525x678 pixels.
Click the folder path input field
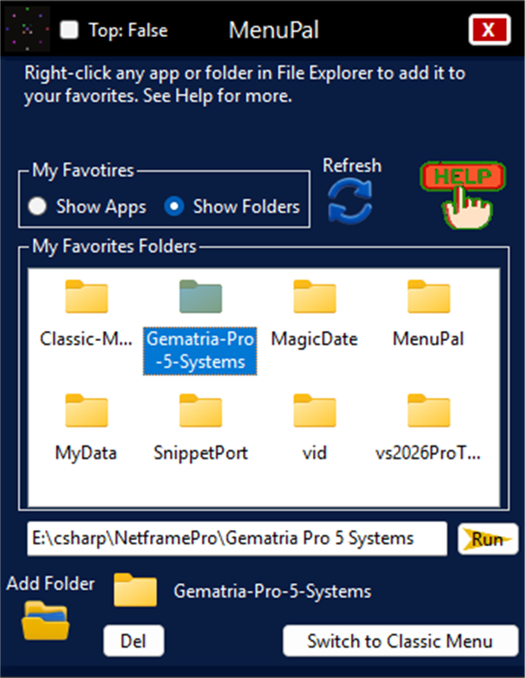(237, 538)
